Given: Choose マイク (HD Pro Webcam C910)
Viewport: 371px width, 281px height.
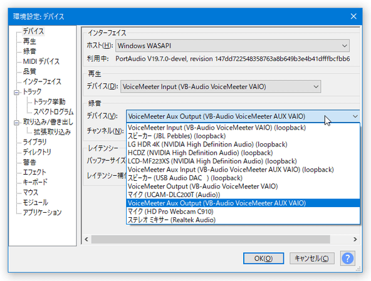Looking at the screenshot, I should [x=243, y=212].
